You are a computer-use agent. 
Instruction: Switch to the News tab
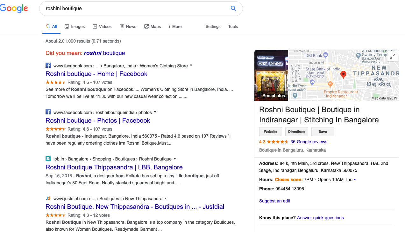click(x=128, y=26)
